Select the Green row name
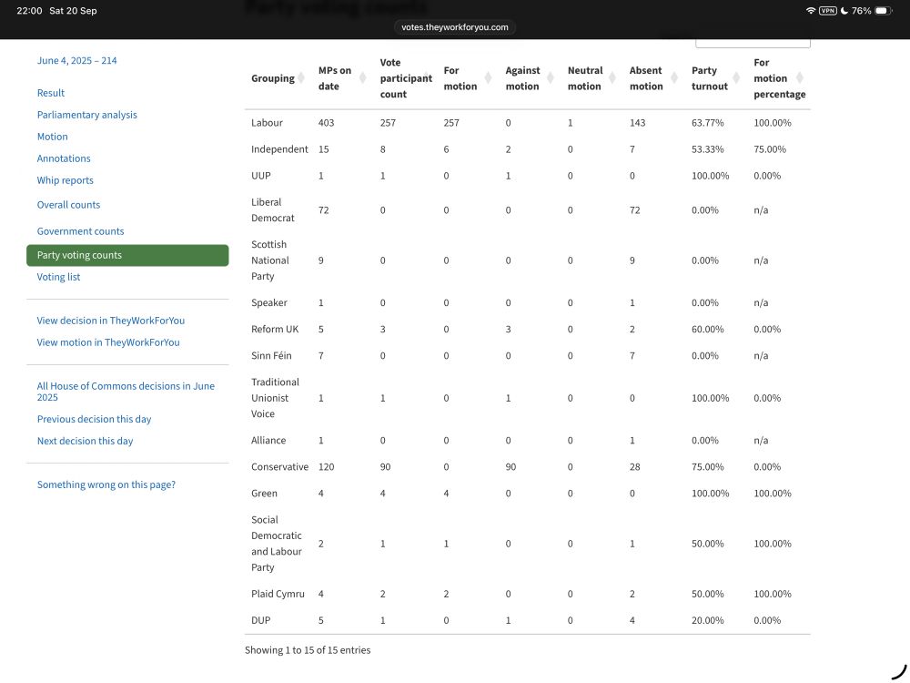Screen dimensions: 910x683 (x=264, y=493)
